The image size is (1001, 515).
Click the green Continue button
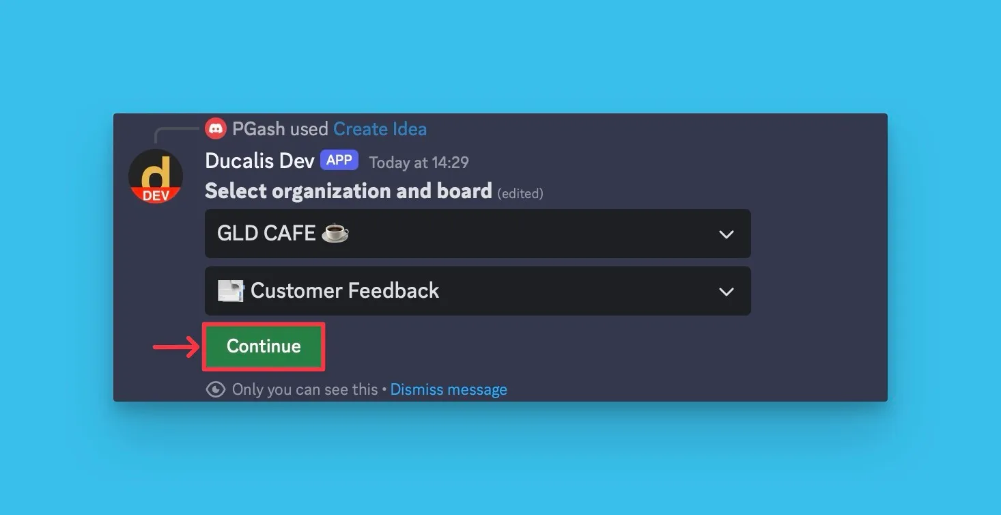[x=264, y=346]
